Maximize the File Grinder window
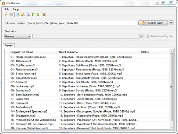 point(163,2)
